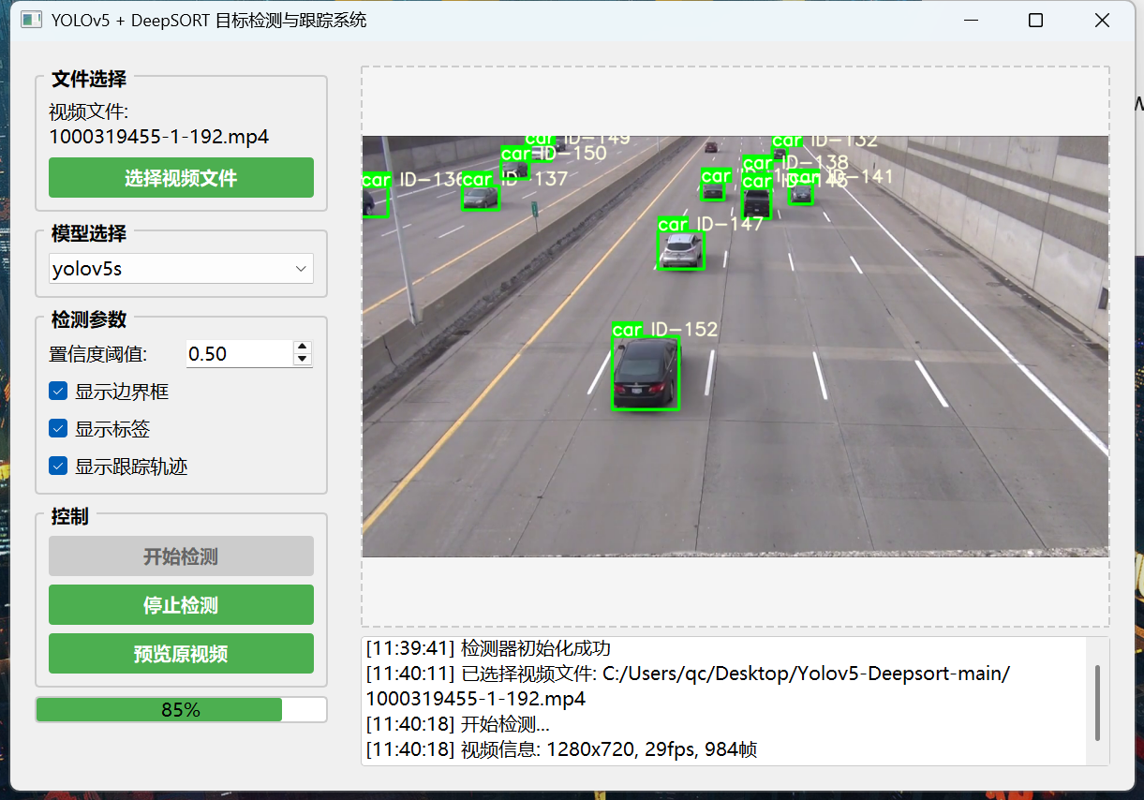Image resolution: width=1144 pixels, height=800 pixels.
Task: Close the detection system window
Action: point(1102,20)
